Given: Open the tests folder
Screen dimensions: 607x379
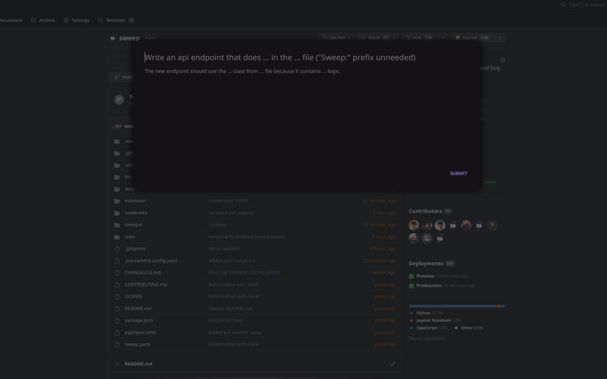Looking at the screenshot, I should pos(130,237).
